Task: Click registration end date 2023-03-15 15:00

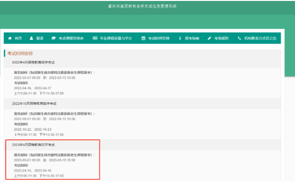Action: click(62, 160)
